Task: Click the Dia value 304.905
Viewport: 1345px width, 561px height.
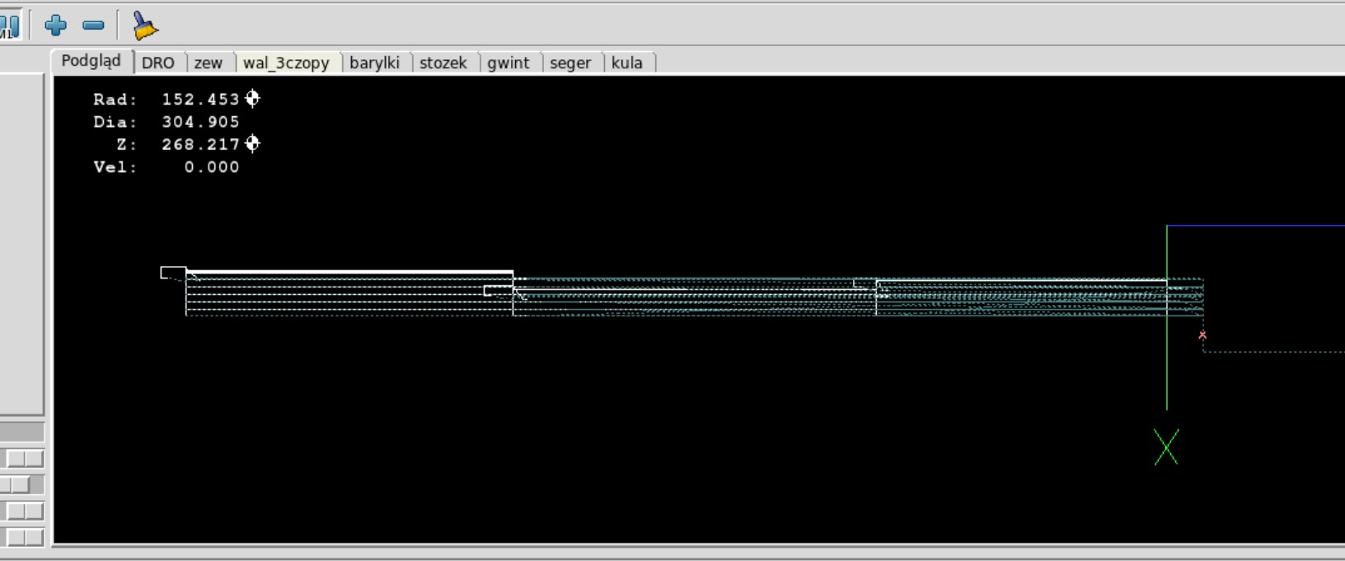Action: pyautogui.click(x=200, y=122)
